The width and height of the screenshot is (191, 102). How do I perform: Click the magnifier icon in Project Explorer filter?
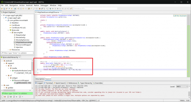(3, 53)
